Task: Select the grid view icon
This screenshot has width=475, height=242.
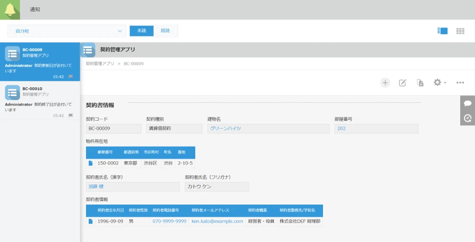Action: [460, 31]
